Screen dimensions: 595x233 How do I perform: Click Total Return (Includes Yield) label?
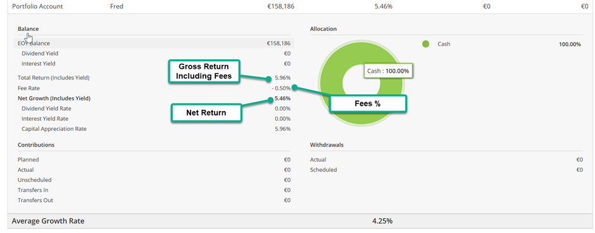coord(54,78)
